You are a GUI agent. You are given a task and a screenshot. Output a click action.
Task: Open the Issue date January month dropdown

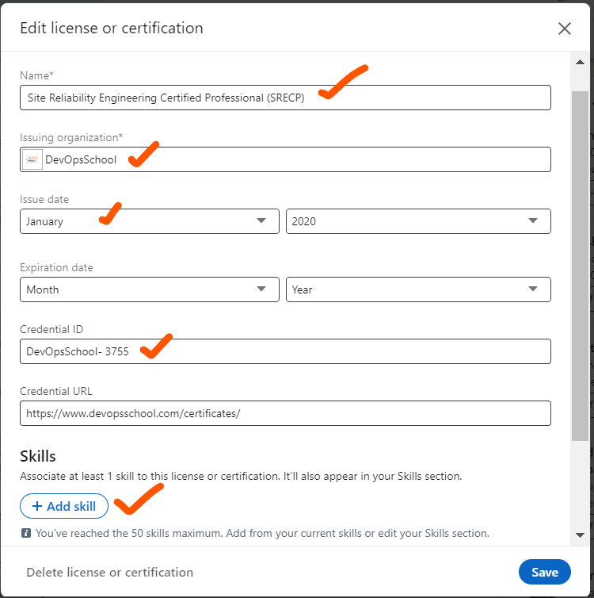(150, 221)
